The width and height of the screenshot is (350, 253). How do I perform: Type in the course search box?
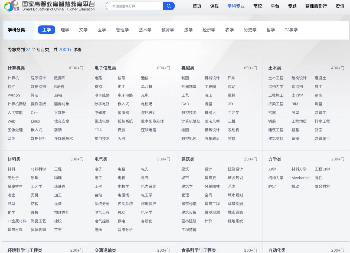pyautogui.click(x=135, y=6)
